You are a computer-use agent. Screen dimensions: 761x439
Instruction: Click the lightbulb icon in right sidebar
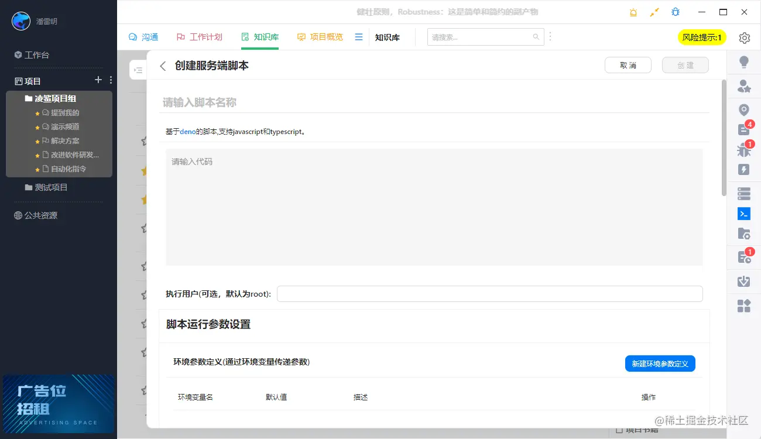(744, 62)
